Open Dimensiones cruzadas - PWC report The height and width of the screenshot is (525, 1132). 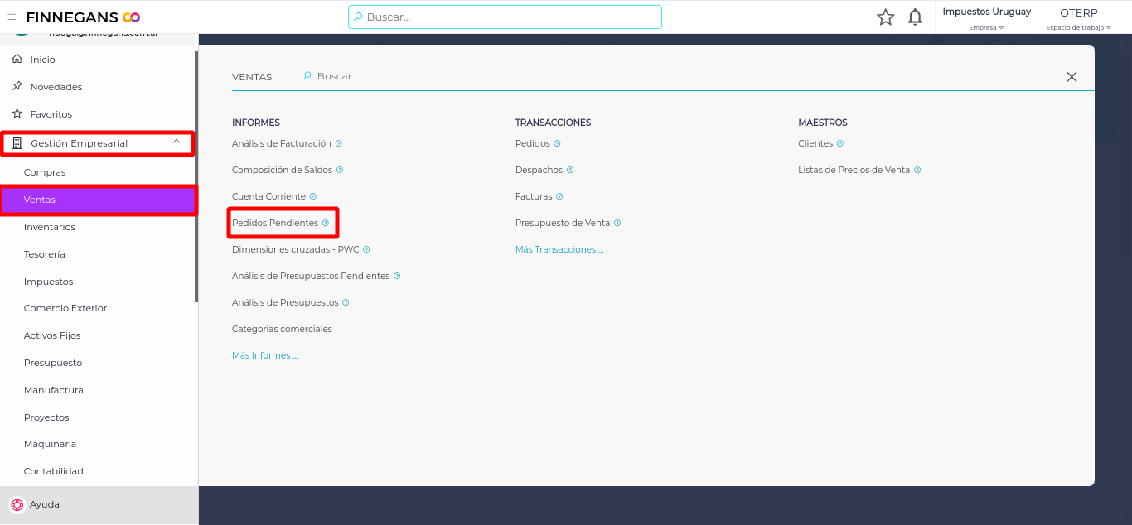tap(296, 249)
